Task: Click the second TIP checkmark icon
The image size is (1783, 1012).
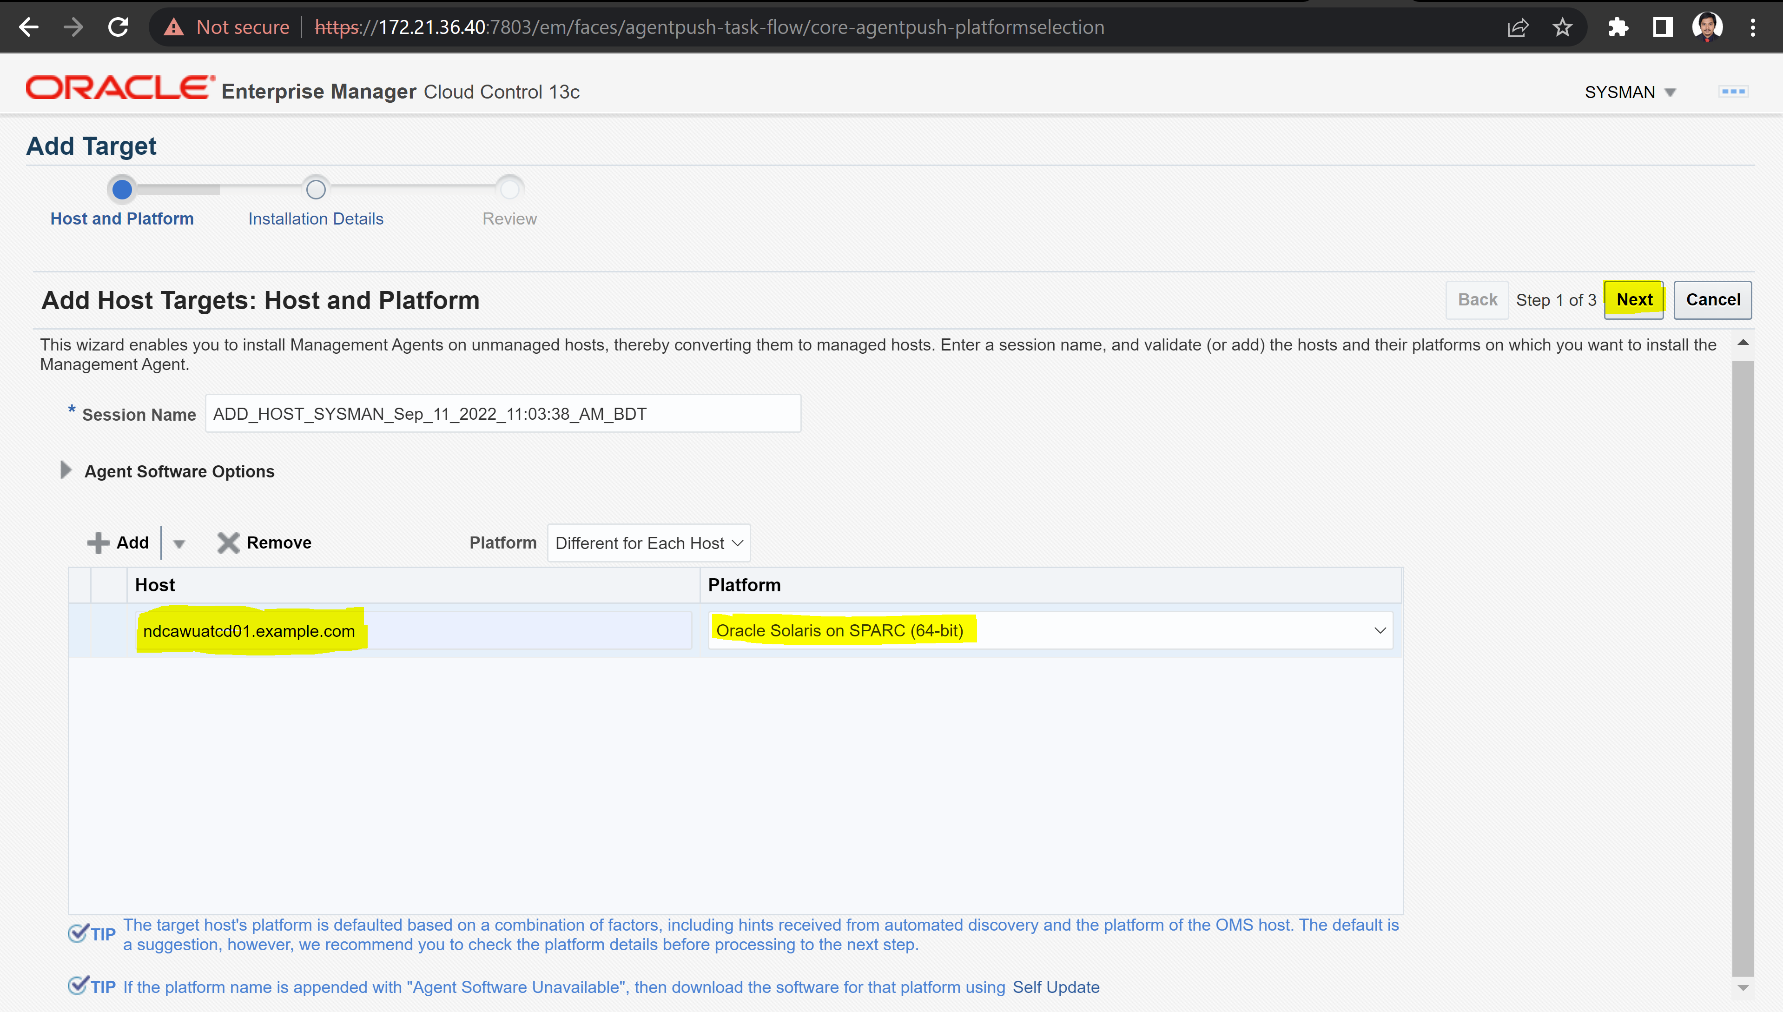Action: (78, 986)
